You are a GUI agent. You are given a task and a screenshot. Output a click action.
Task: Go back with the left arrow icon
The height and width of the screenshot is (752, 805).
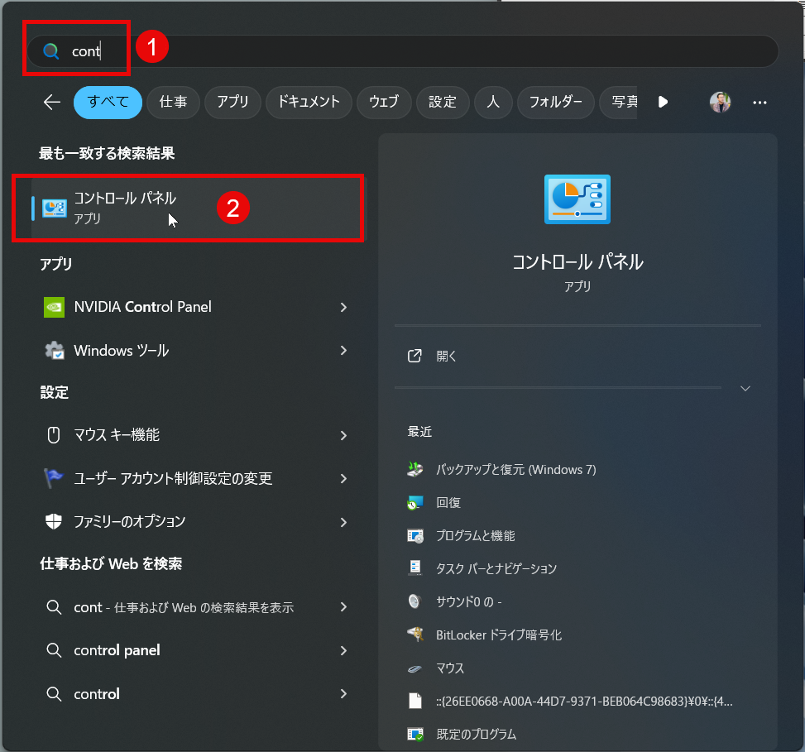click(x=52, y=102)
